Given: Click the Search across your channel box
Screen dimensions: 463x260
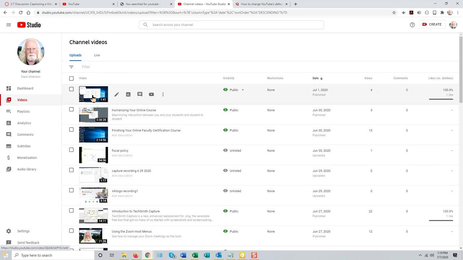Looking at the screenshot, I should tap(231, 25).
